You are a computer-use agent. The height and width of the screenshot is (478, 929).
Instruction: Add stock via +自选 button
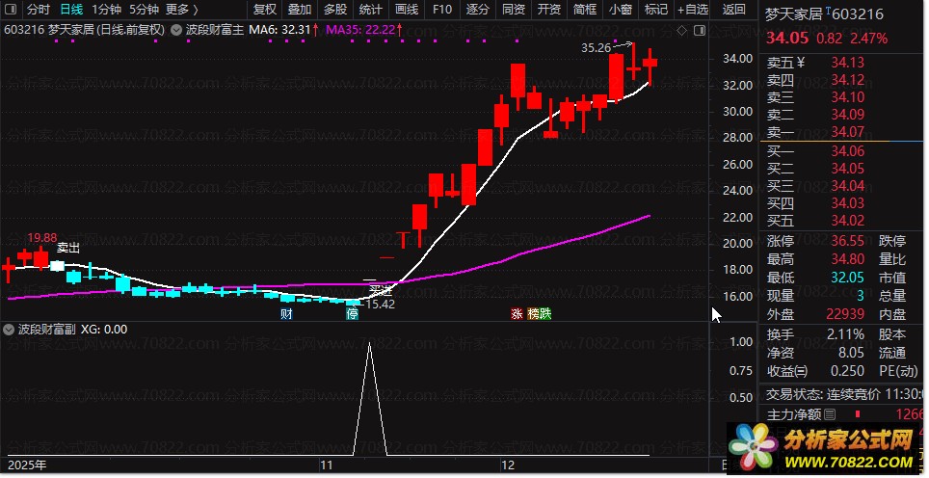point(693,10)
